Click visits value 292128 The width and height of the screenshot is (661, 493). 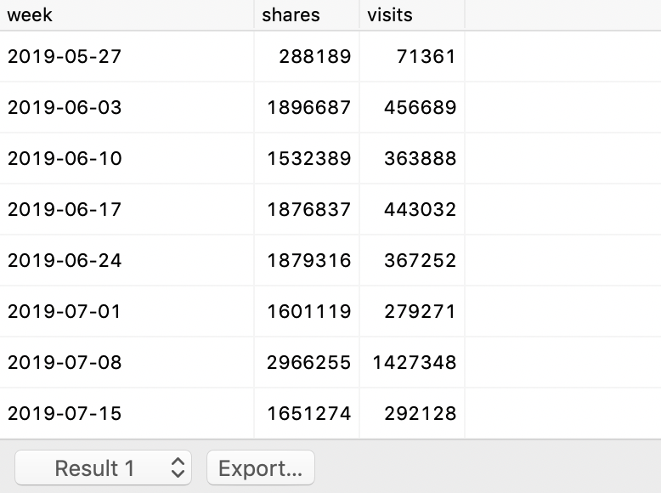(420, 414)
